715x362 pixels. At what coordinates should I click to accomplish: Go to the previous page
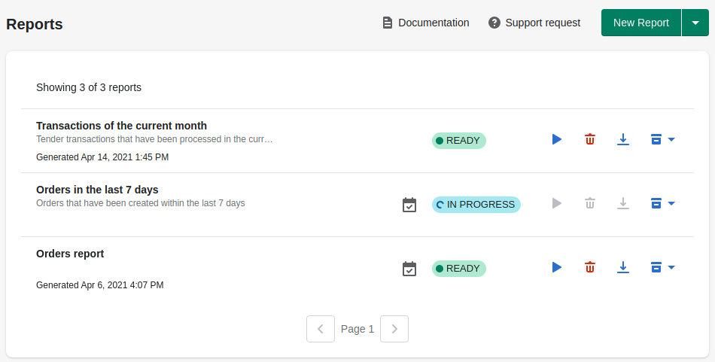point(321,329)
